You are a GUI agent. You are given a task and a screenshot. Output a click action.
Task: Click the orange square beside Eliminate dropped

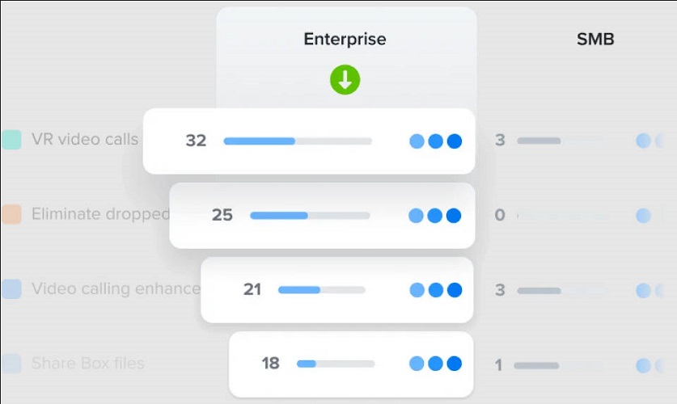11,214
